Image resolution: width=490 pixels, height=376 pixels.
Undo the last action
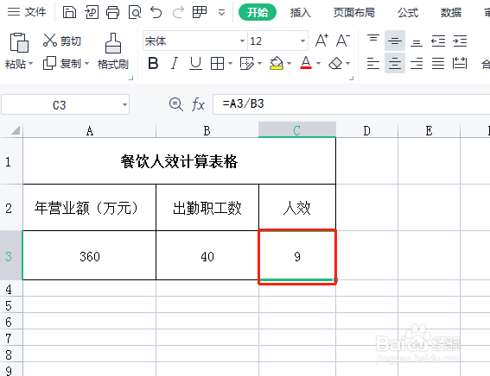coord(156,12)
